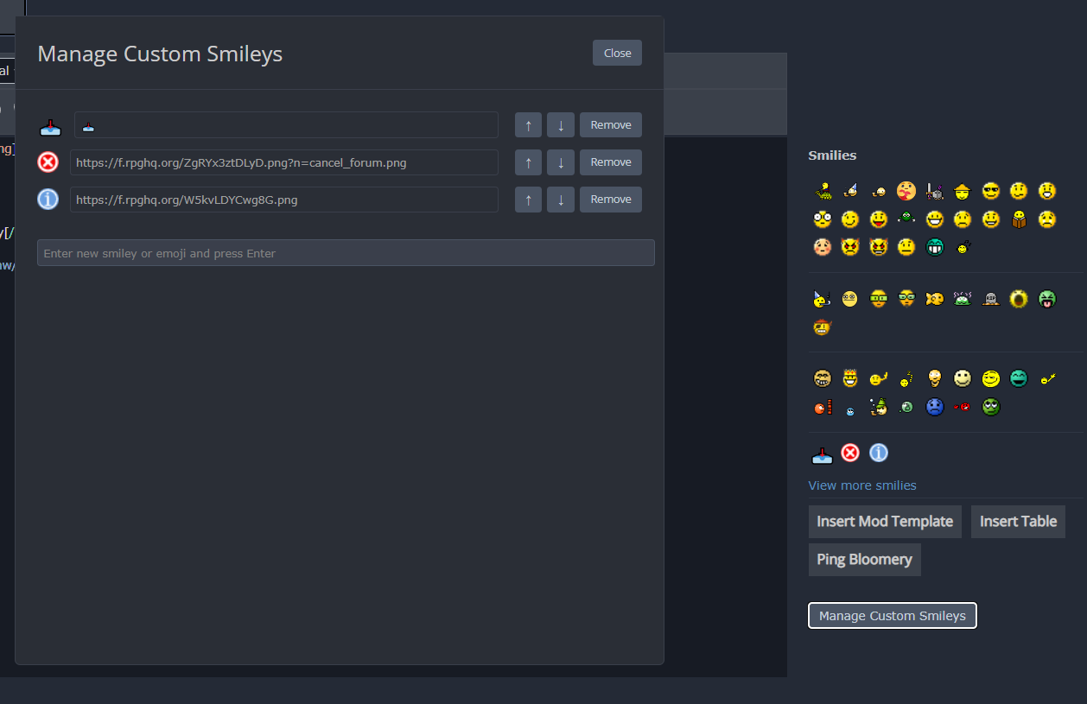Remove the W5kvLDYCwg8G.png custom smiley
Image resolution: width=1087 pixels, height=704 pixels.
(611, 200)
